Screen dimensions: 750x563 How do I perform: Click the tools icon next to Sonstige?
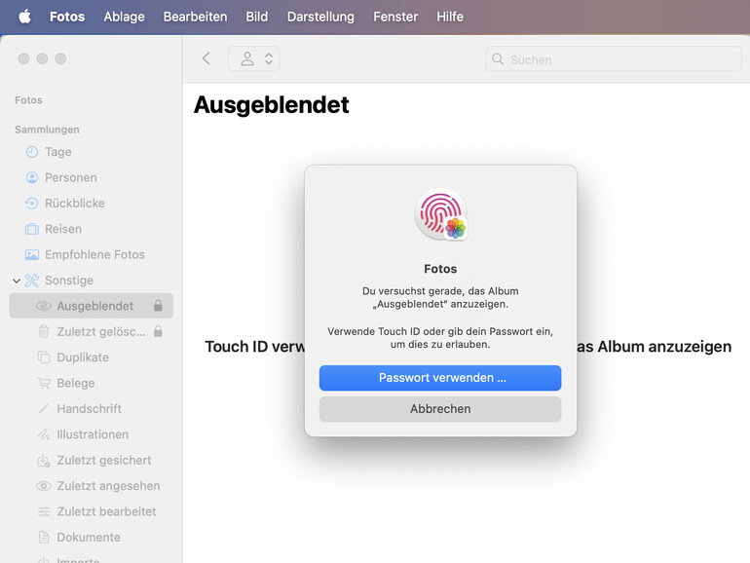pyautogui.click(x=32, y=281)
